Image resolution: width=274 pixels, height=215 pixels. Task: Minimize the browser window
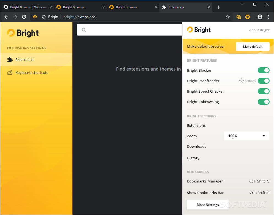click(x=242, y=4)
